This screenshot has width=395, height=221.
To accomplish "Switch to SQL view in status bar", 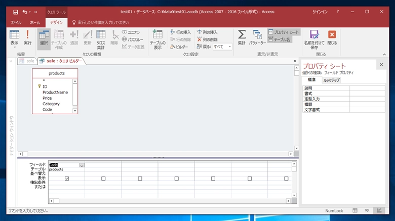I will coord(367,211).
